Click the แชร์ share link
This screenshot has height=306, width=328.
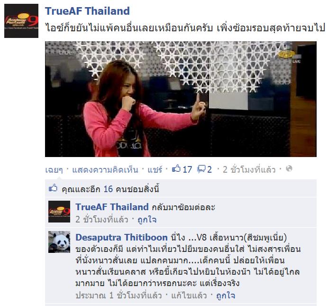pyautogui.click(x=155, y=169)
